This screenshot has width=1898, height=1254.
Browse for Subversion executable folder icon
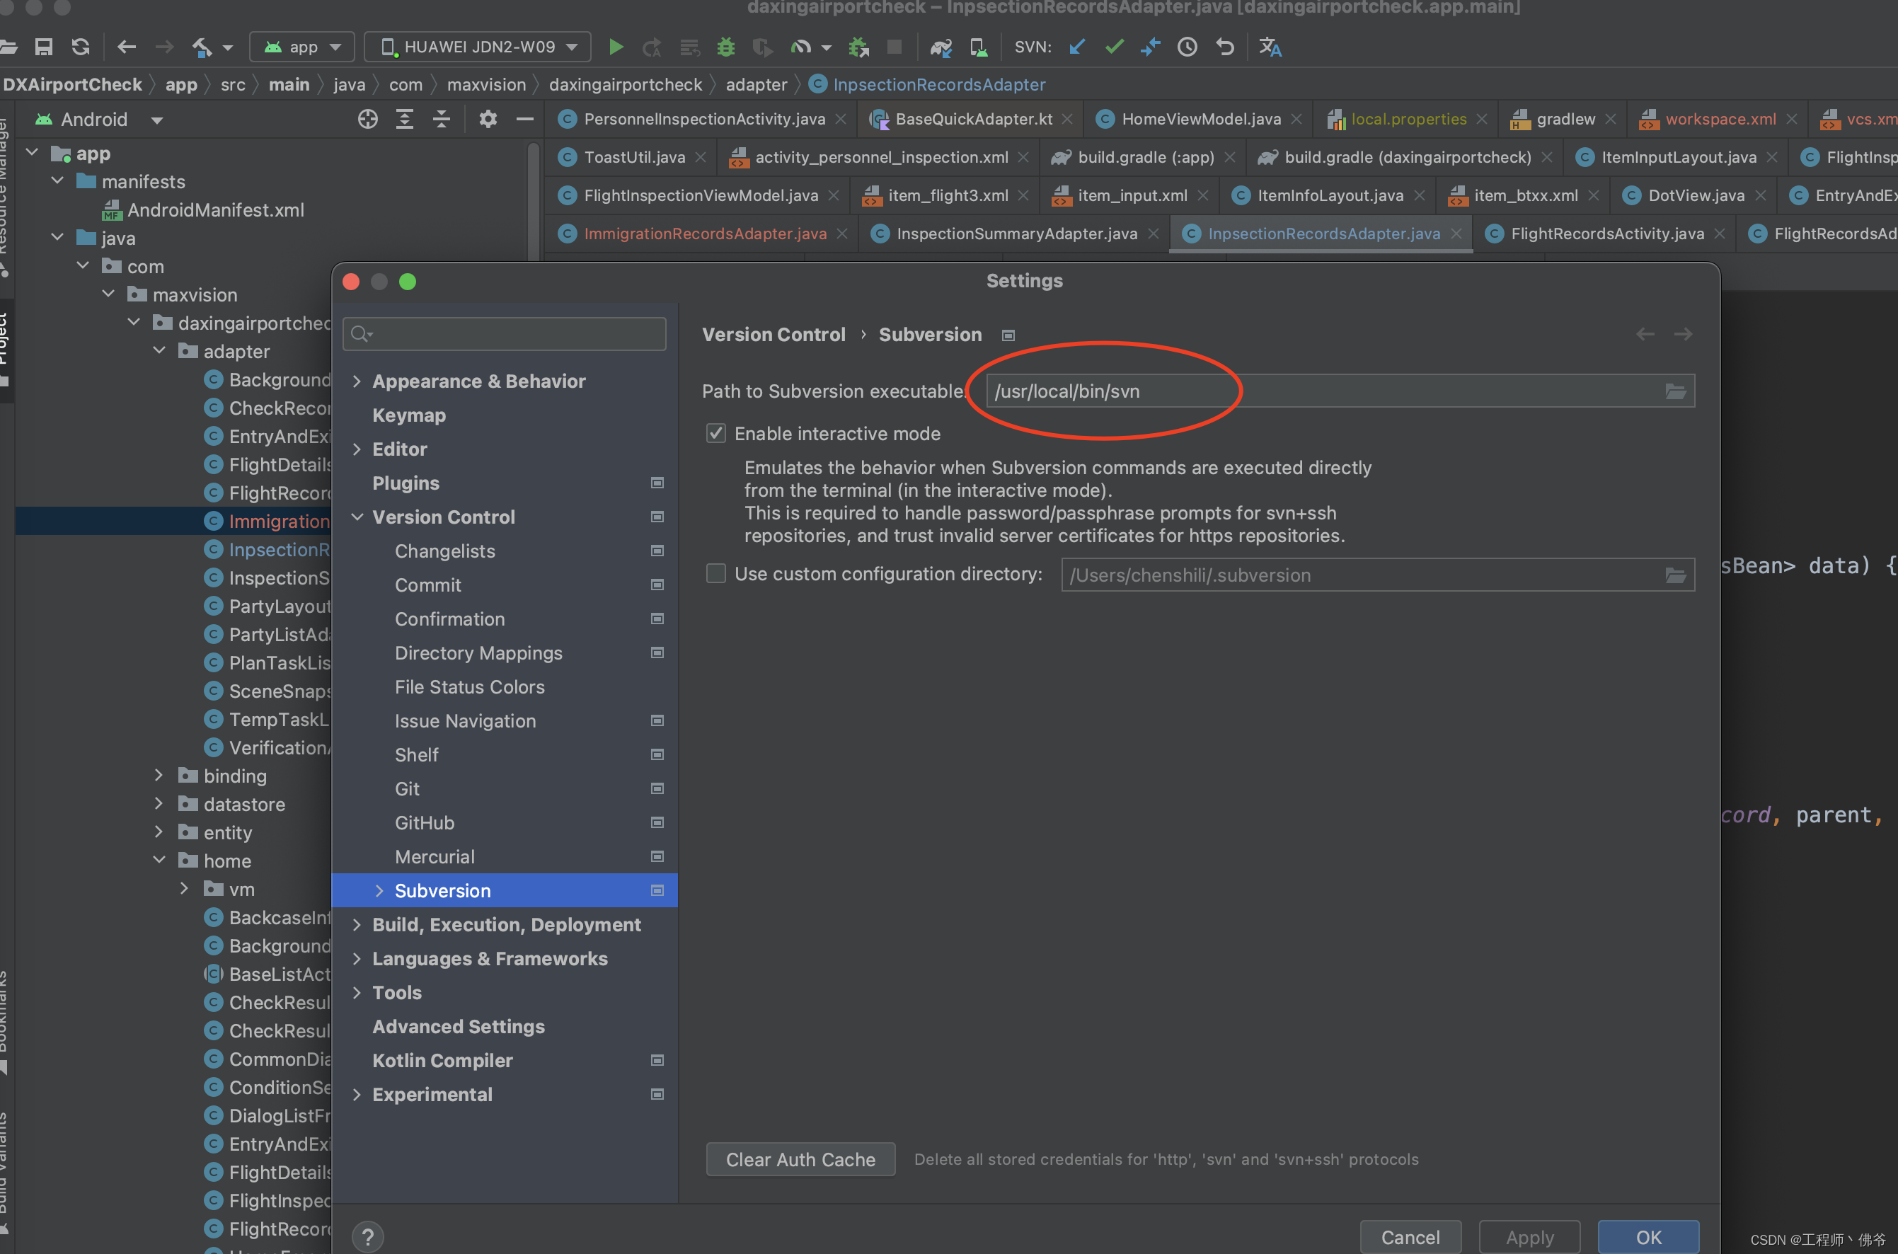[1676, 391]
